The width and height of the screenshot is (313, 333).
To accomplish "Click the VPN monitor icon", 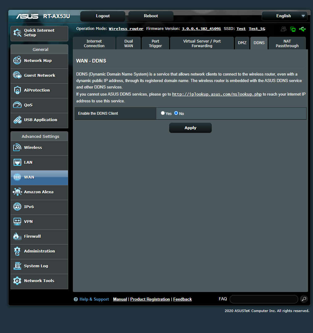I will tap(17, 221).
